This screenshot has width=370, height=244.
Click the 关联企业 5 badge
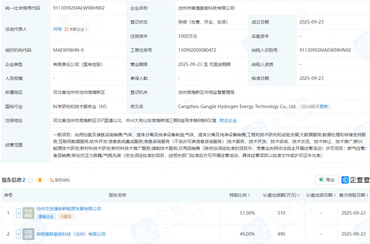pyautogui.click(x=76, y=29)
